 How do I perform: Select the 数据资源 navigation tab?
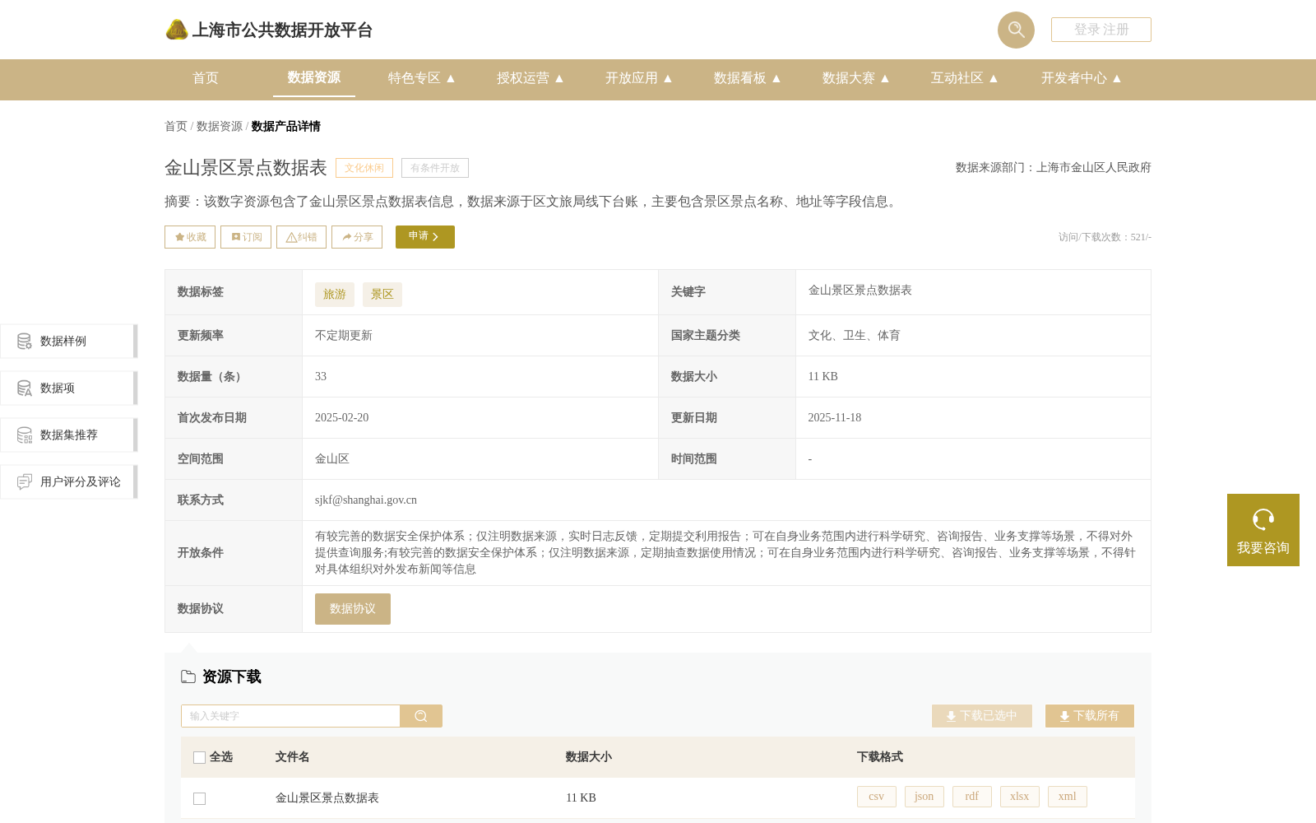point(314,77)
